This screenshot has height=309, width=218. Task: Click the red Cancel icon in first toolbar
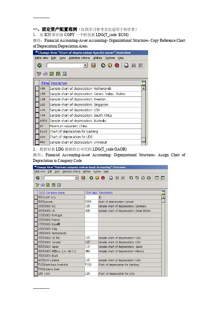point(117,65)
